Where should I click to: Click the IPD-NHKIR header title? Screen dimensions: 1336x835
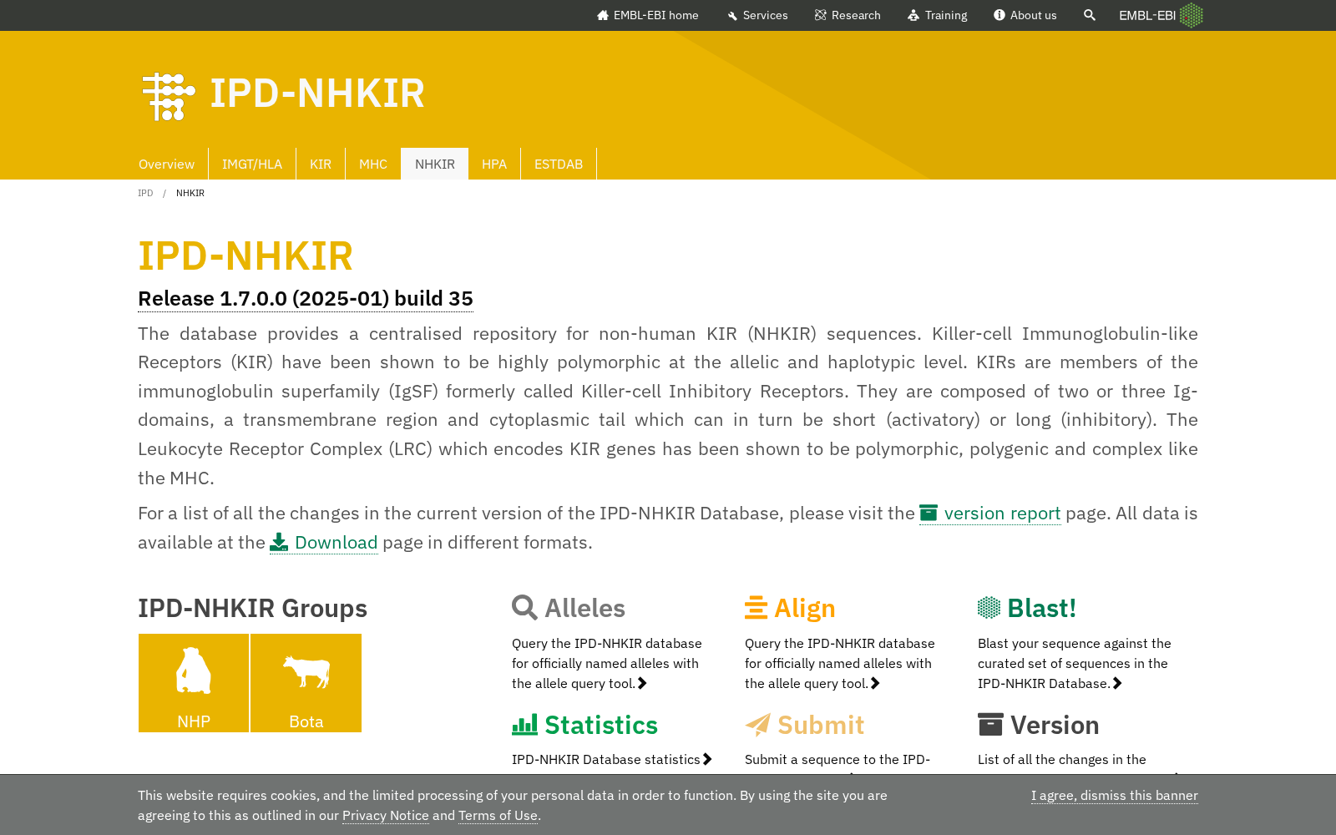(317, 93)
